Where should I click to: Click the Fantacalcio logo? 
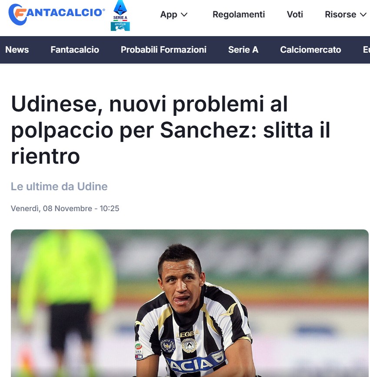[57, 14]
